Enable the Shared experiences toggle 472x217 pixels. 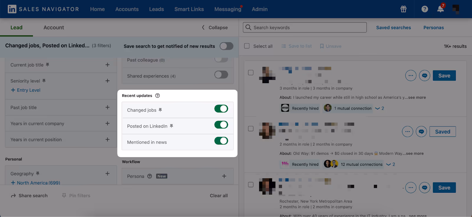(x=221, y=75)
